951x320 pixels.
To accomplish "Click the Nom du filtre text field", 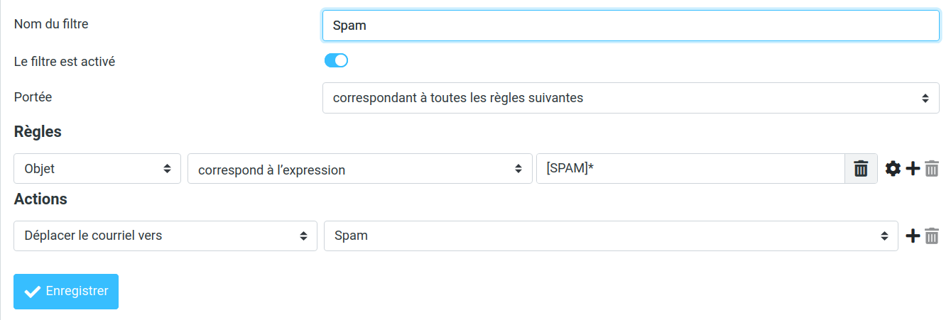I will click(631, 26).
